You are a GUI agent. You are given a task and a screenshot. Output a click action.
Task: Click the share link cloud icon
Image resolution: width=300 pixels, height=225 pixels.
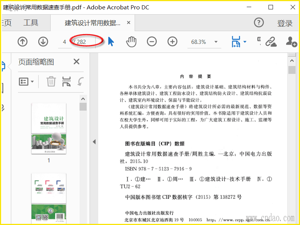[271, 42]
